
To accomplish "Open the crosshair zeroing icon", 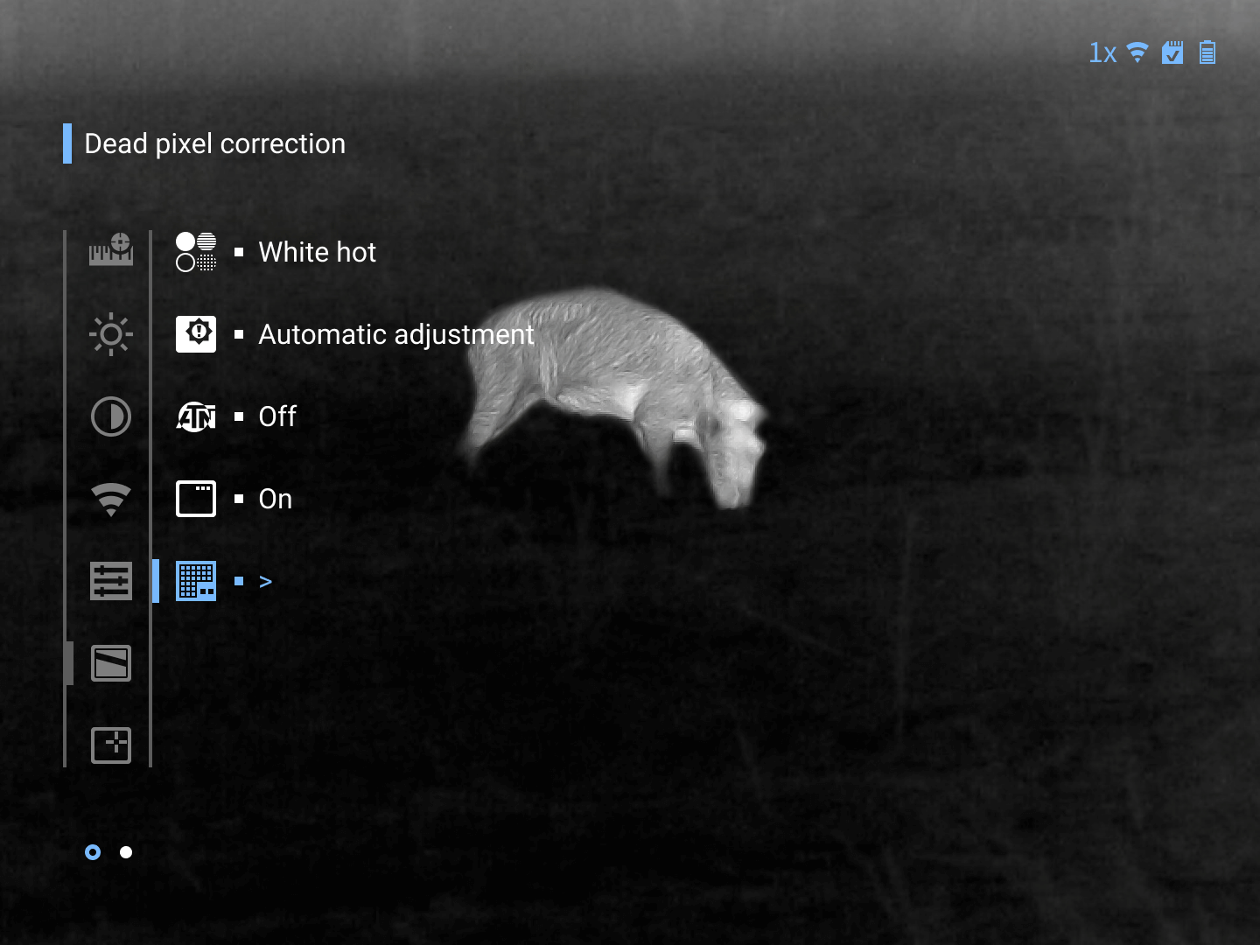I will [111, 745].
